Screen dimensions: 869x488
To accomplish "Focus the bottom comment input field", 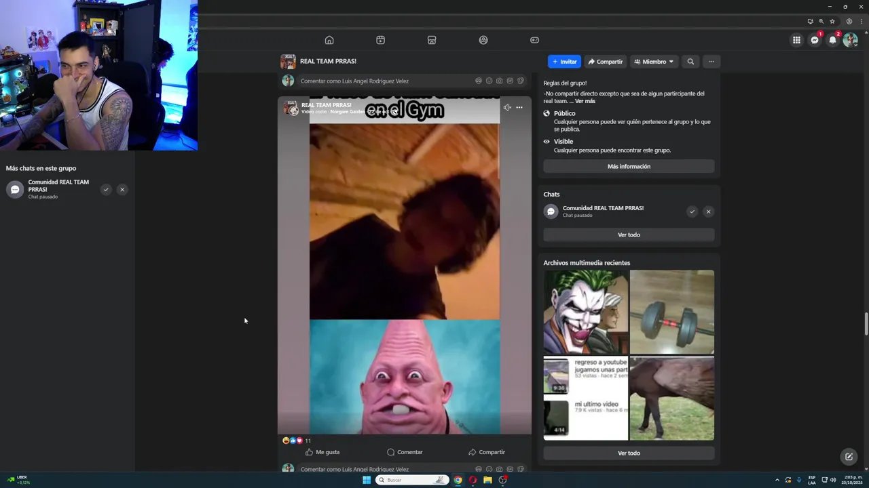I will pyautogui.click(x=412, y=469).
